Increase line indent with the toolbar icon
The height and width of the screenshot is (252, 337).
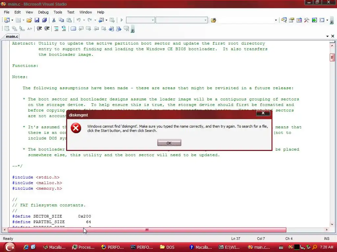(x=47, y=29)
